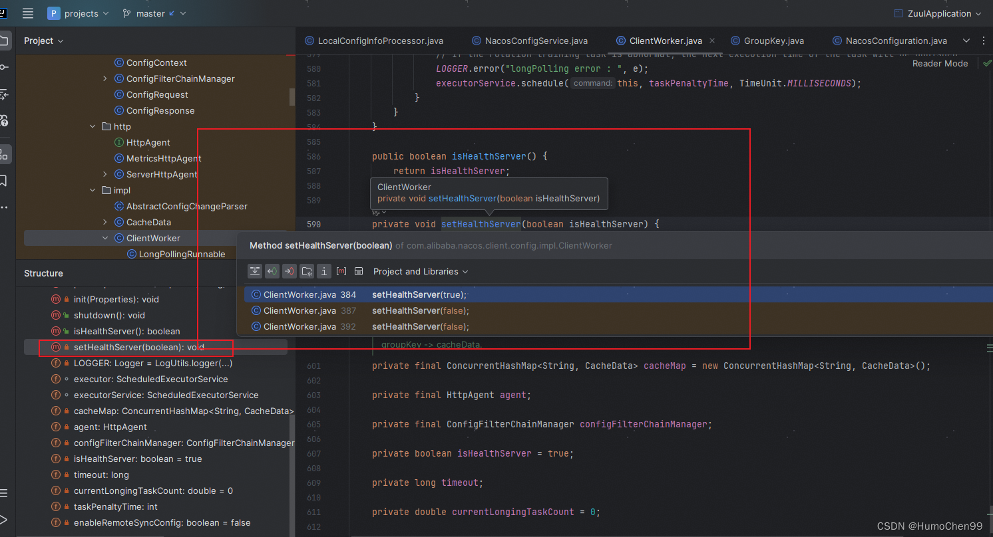Open Project tool window folder icon
This screenshot has height=537, width=993.
click(x=5, y=41)
